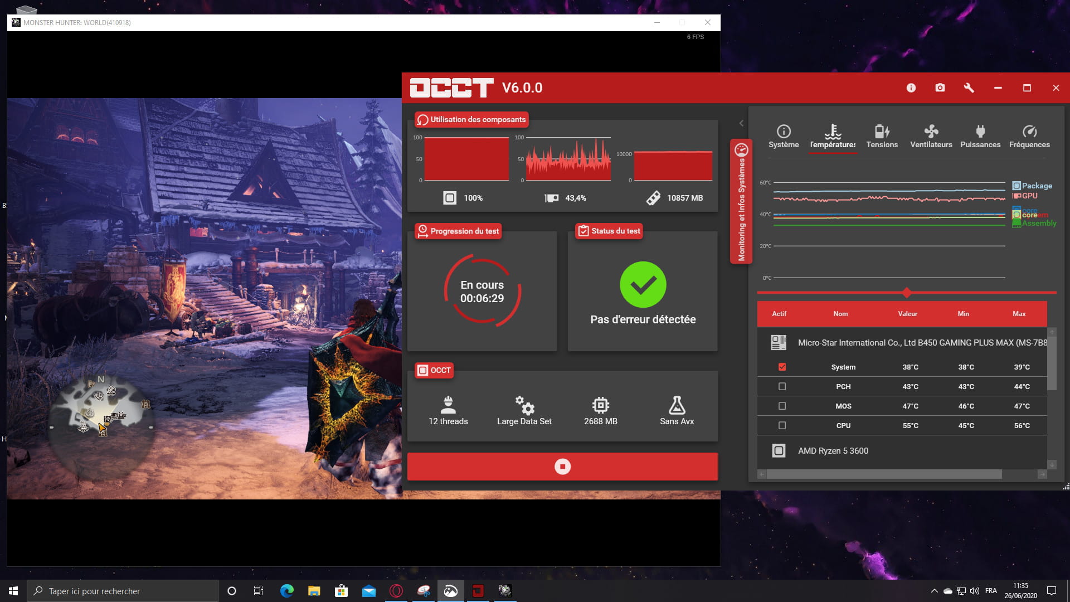1070x602 pixels.
Task: Click the AMD Ryzen 5 3600 processor icon
Action: (x=779, y=450)
